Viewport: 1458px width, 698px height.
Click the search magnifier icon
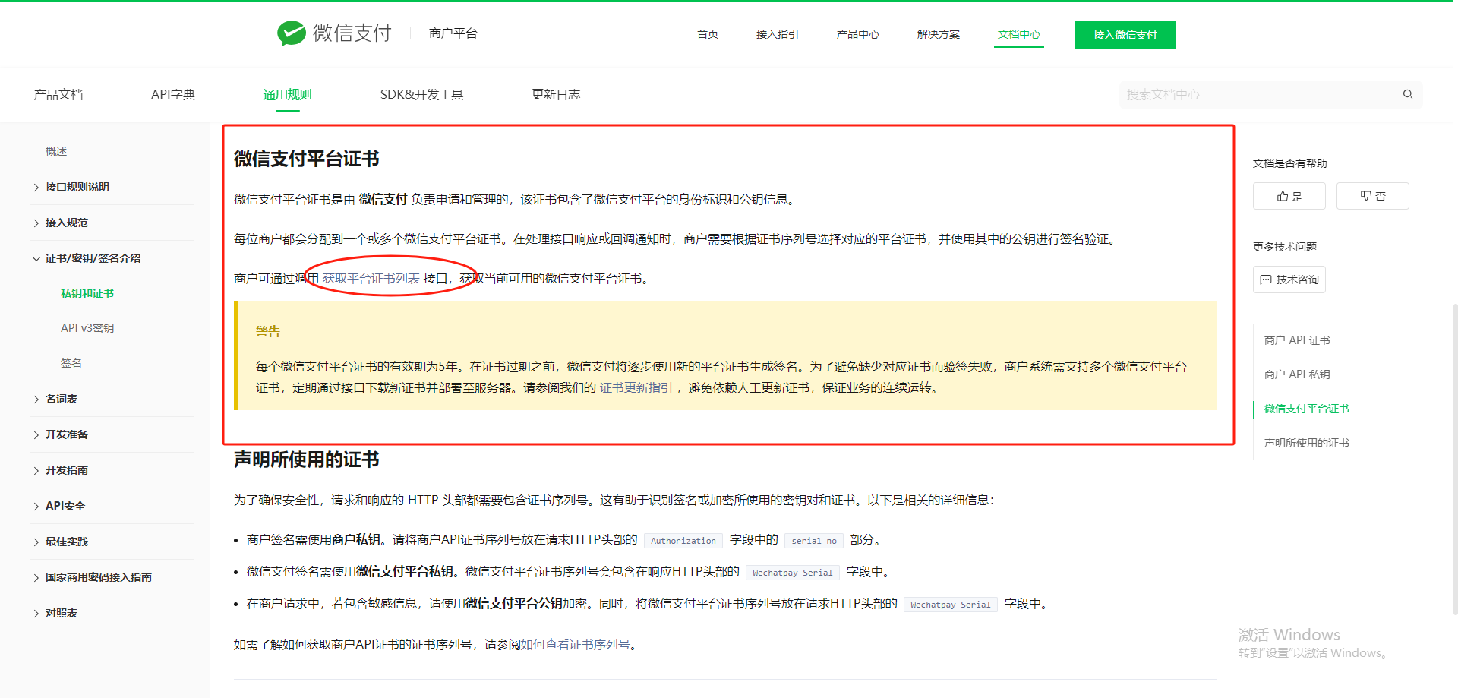[1407, 94]
